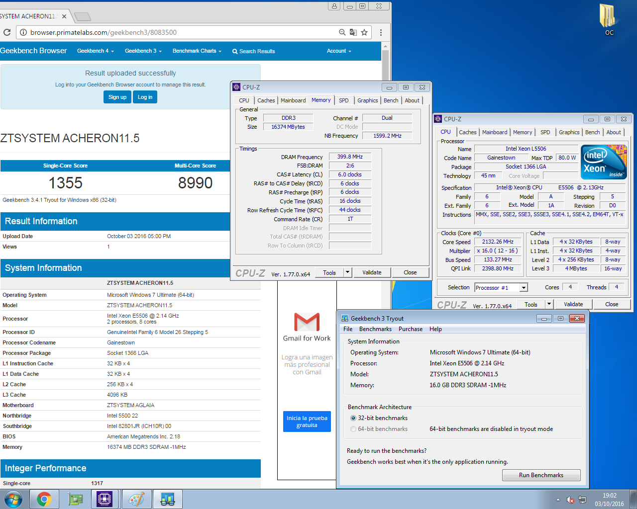637x509 pixels.
Task: Open the File menu in Geekbench
Action: point(348,329)
